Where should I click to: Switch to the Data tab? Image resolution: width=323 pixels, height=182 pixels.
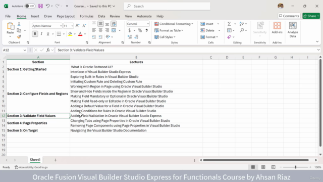coord(101,16)
